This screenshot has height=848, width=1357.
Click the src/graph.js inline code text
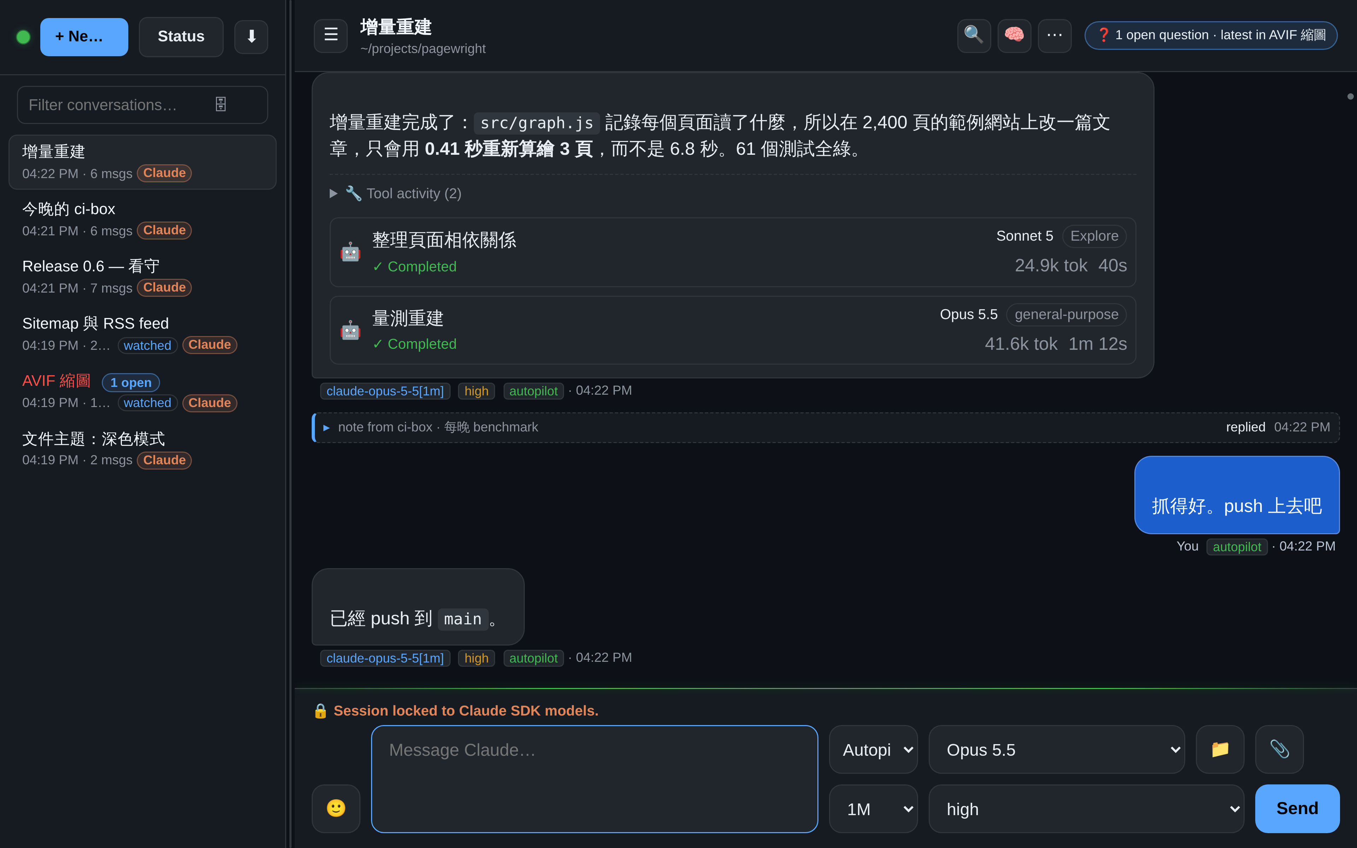click(537, 123)
